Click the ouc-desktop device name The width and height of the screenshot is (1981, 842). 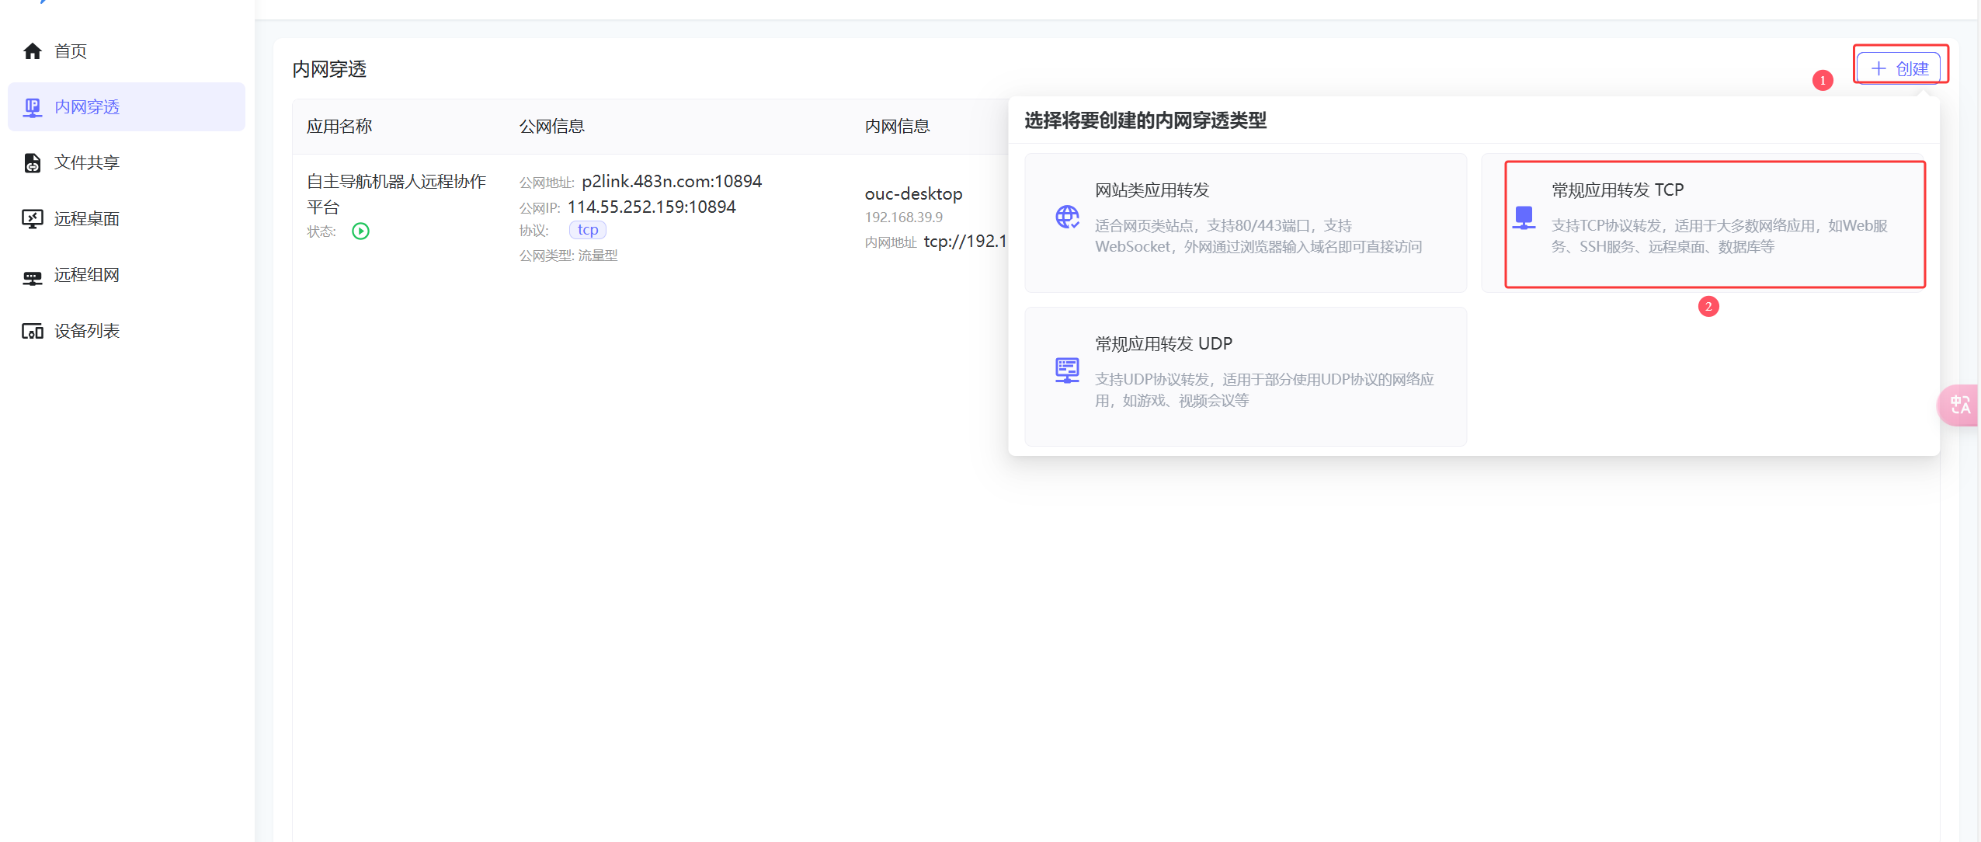coord(913,194)
